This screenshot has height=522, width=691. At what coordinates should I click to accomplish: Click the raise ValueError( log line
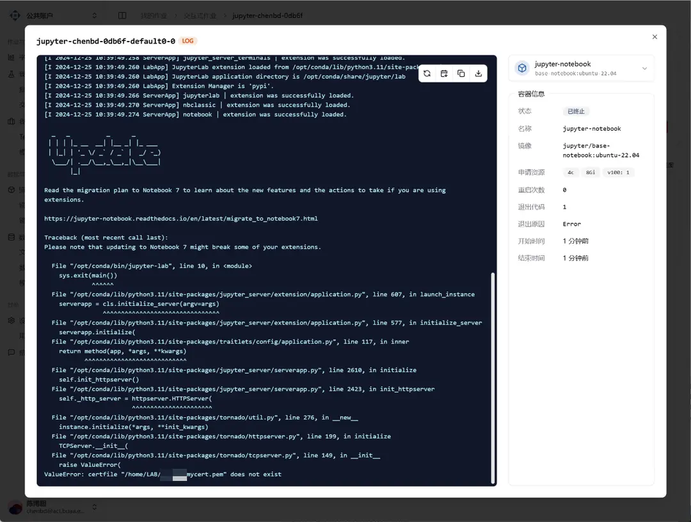90,464
